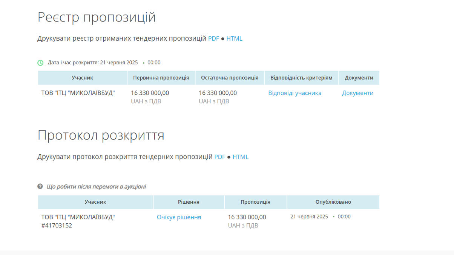This screenshot has width=454, height=255.
Task: Click the Протокол розкриття heading
Action: pyautogui.click(x=101, y=135)
